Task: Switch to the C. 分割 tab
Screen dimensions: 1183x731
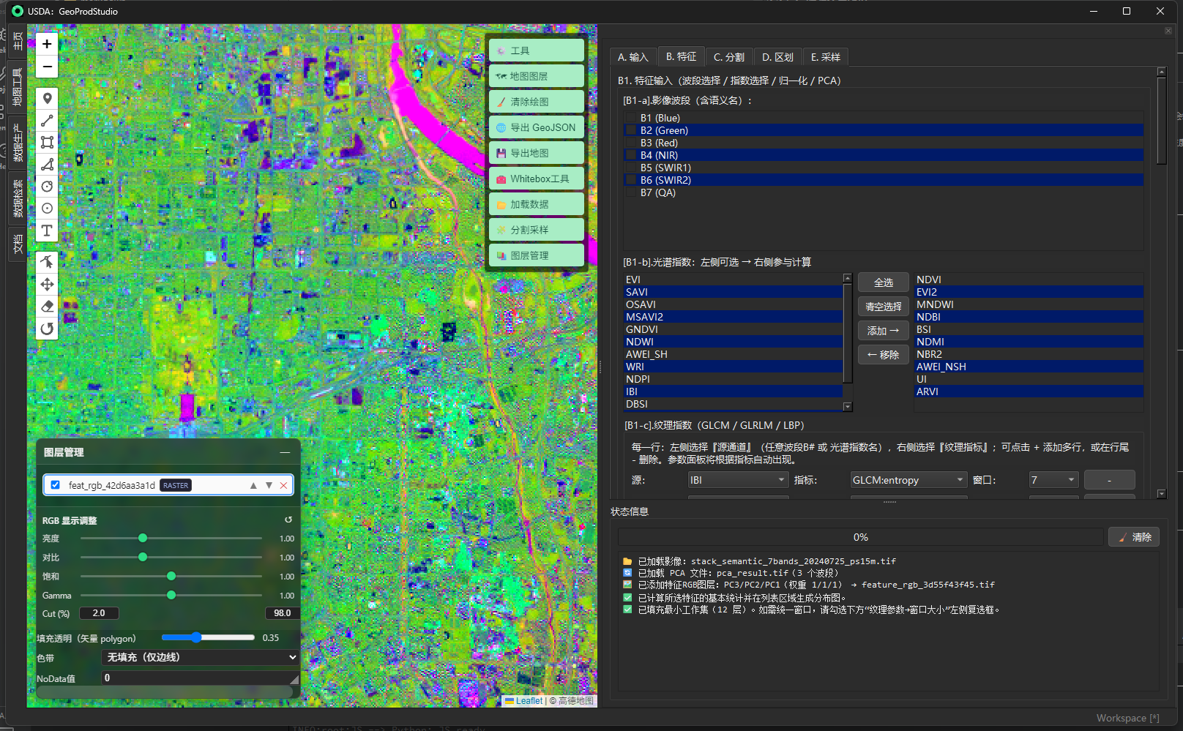Action: (x=728, y=56)
